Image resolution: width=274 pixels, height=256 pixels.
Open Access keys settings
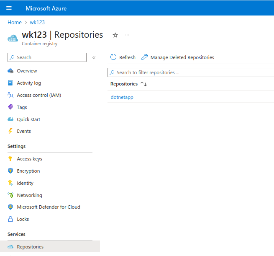click(30, 159)
